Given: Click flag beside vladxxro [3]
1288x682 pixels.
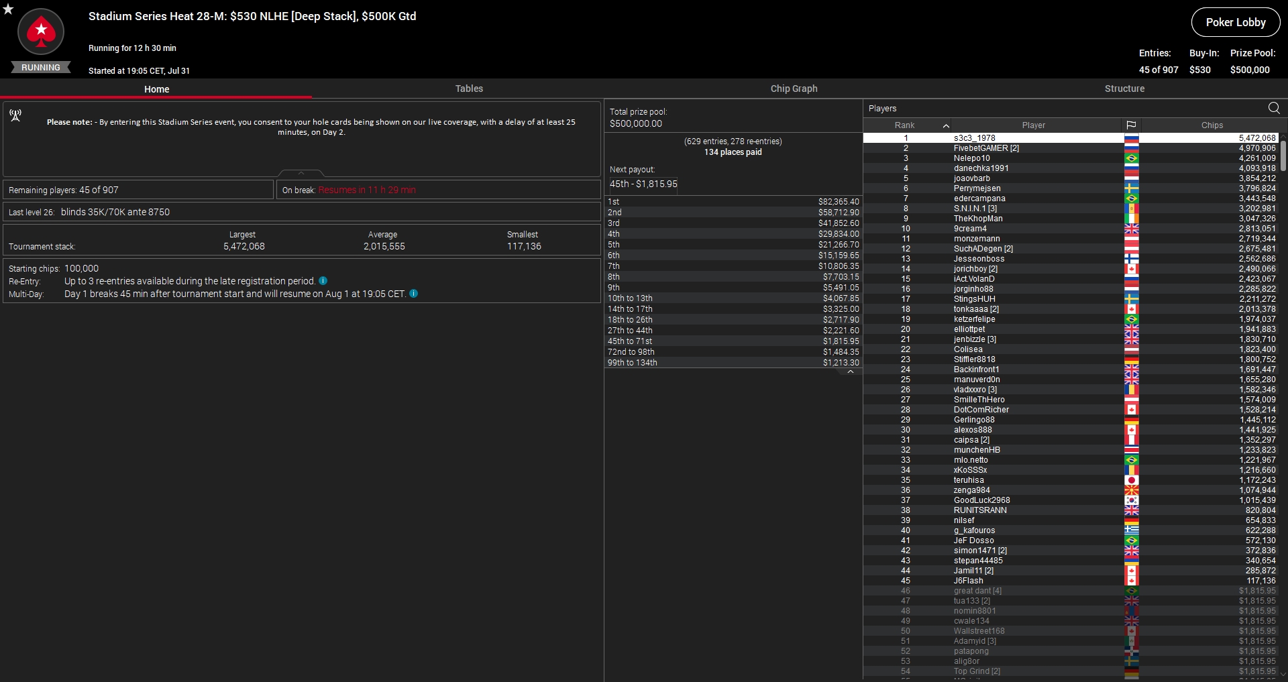Looking at the screenshot, I should coord(1132,390).
